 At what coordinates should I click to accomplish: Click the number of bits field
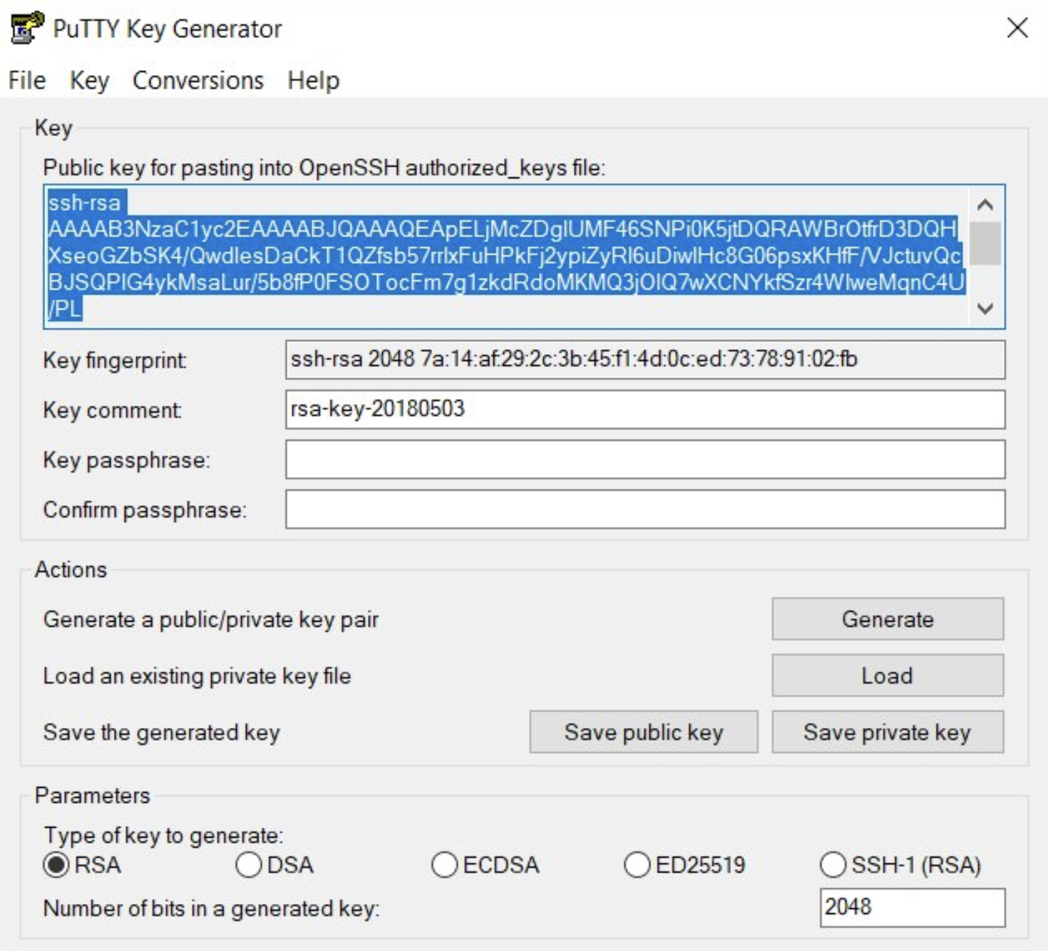pyautogui.click(x=913, y=907)
